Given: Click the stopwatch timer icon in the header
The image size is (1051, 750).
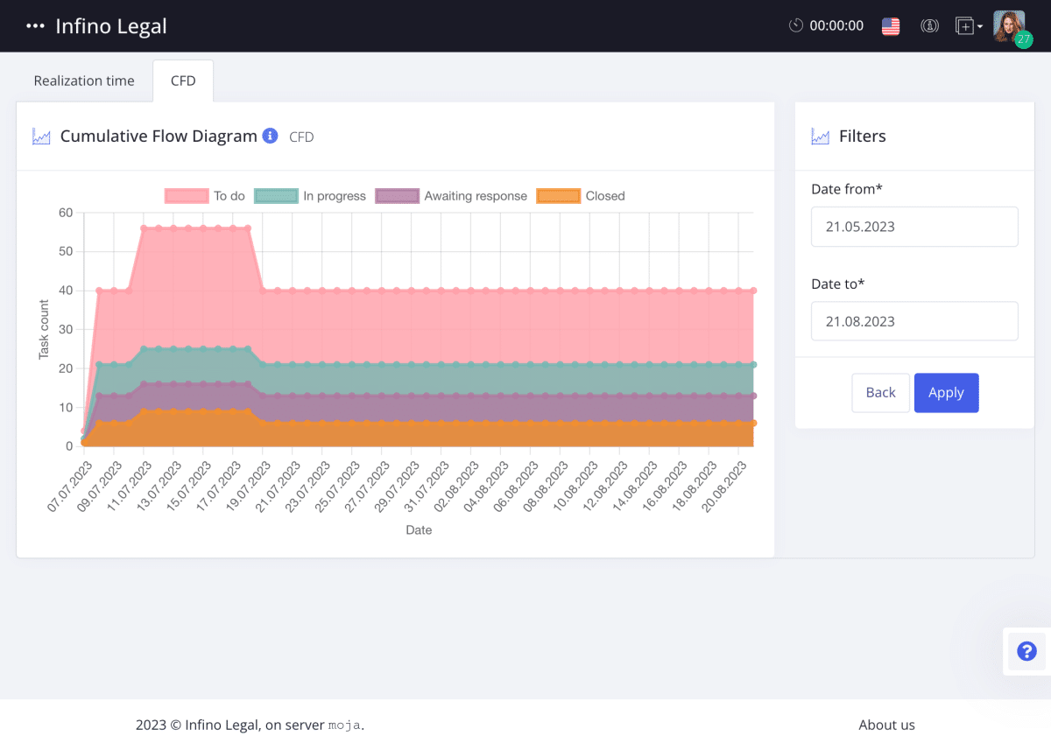Looking at the screenshot, I should [x=796, y=25].
